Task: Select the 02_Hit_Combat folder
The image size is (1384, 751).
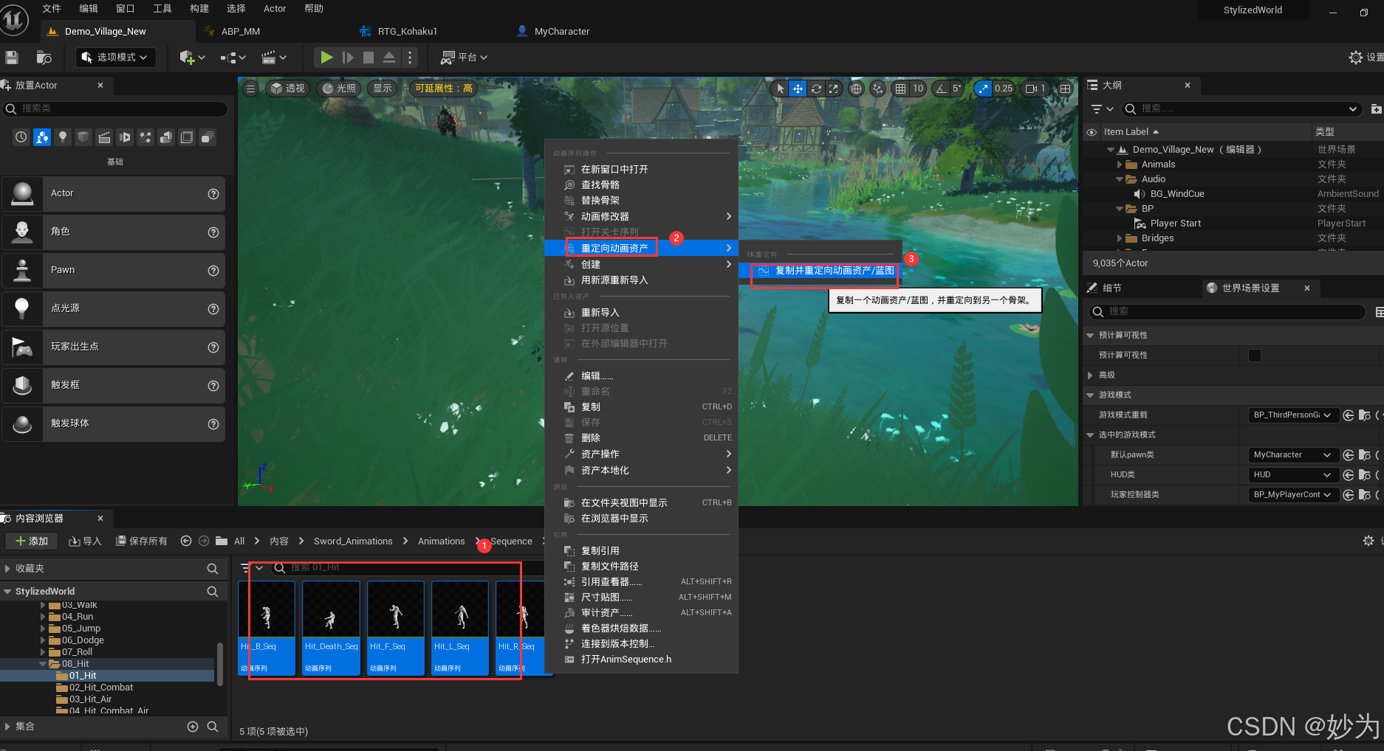Action: pos(101,688)
